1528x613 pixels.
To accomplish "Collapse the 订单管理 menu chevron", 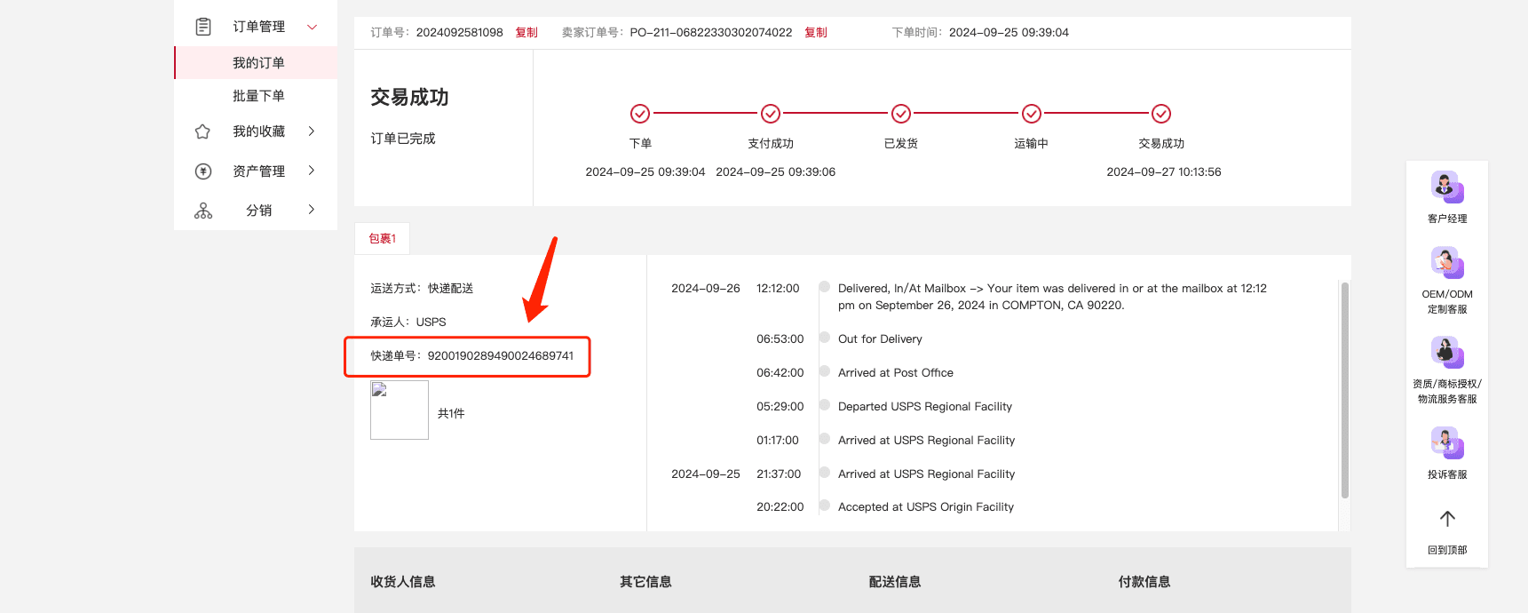I will [x=312, y=27].
